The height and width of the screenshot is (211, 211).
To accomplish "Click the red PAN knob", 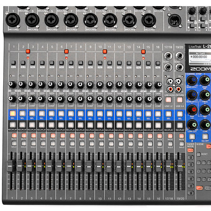I will click(x=192, y=110).
